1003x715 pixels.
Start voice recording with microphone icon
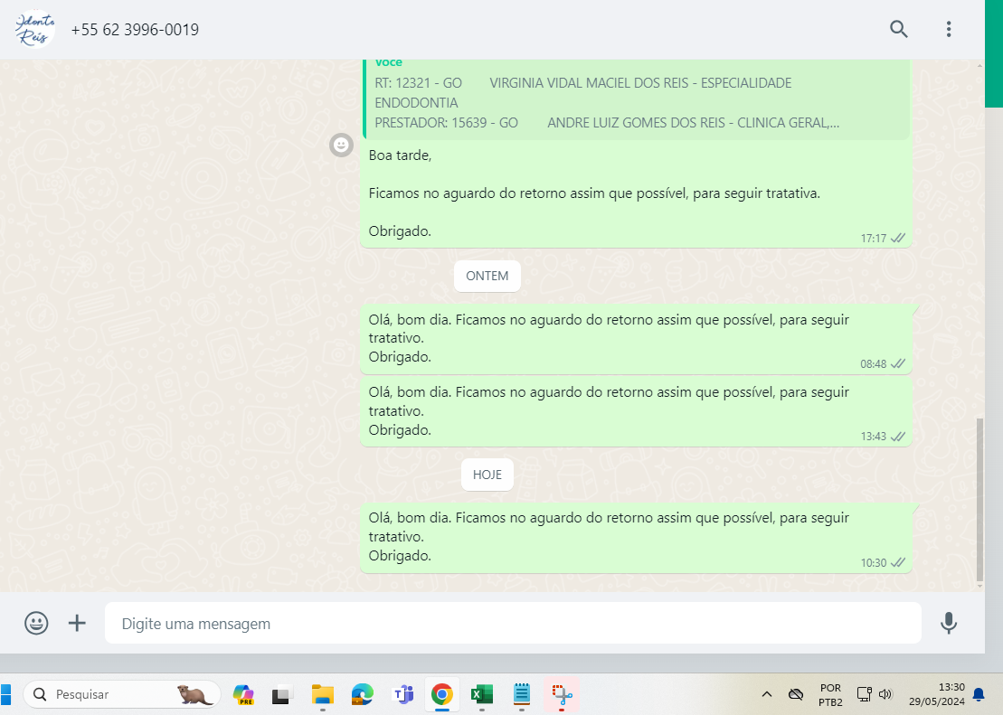coord(948,623)
